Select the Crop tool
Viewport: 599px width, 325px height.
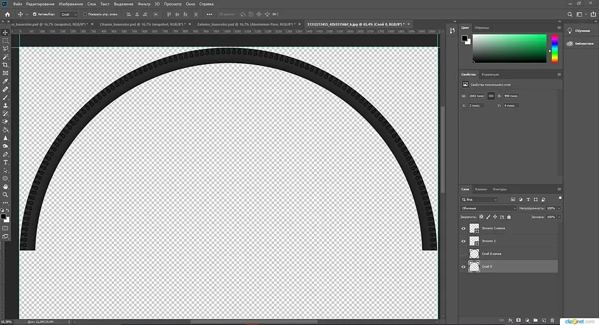pyautogui.click(x=6, y=65)
